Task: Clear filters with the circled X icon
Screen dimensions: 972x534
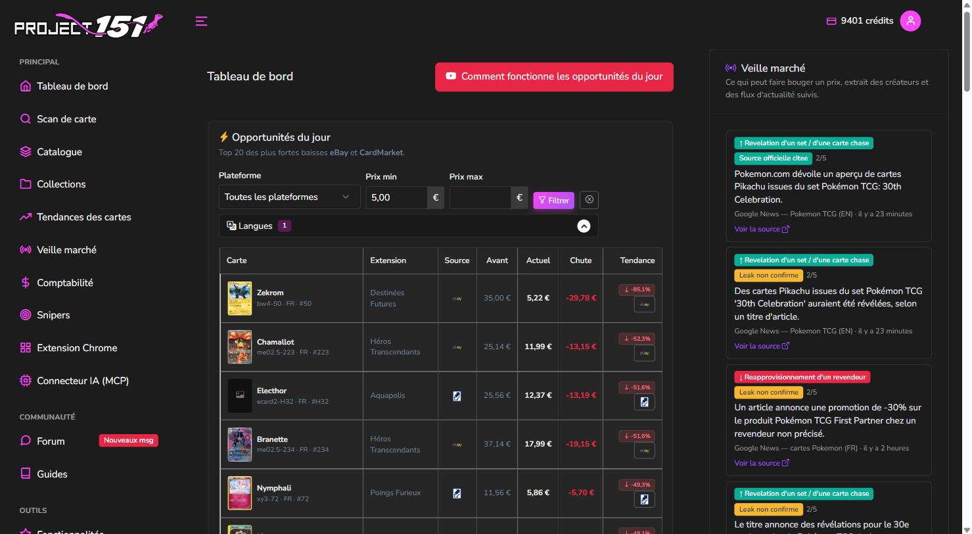Action: [589, 199]
